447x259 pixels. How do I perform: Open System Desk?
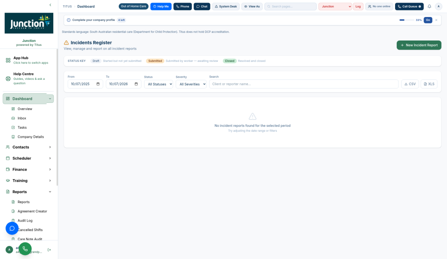pyautogui.click(x=226, y=6)
